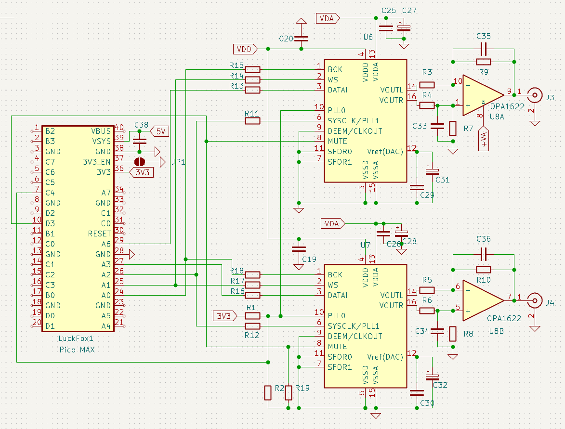The image size is (565, 429).
Task: Click the C38 capacitor near VSYS
Action: (x=139, y=141)
